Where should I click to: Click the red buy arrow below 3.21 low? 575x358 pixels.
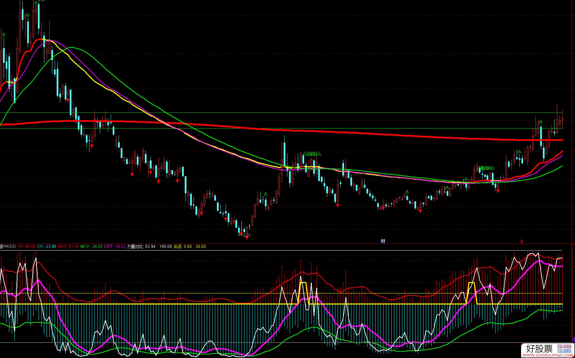pos(247,238)
